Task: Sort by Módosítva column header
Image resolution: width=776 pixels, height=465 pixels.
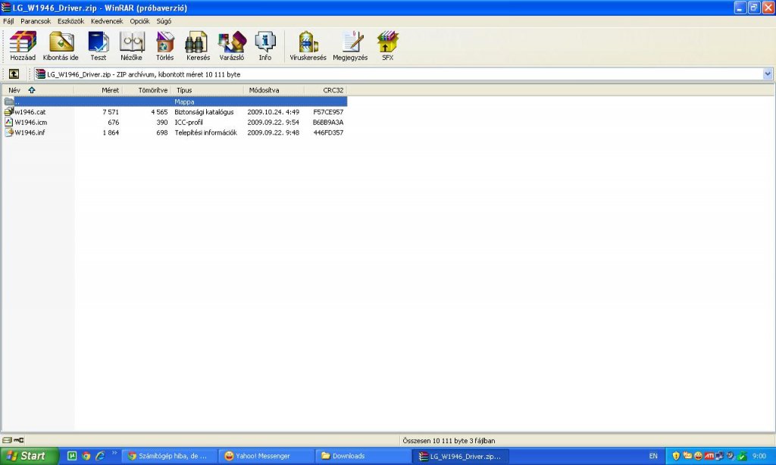Action: coord(274,90)
